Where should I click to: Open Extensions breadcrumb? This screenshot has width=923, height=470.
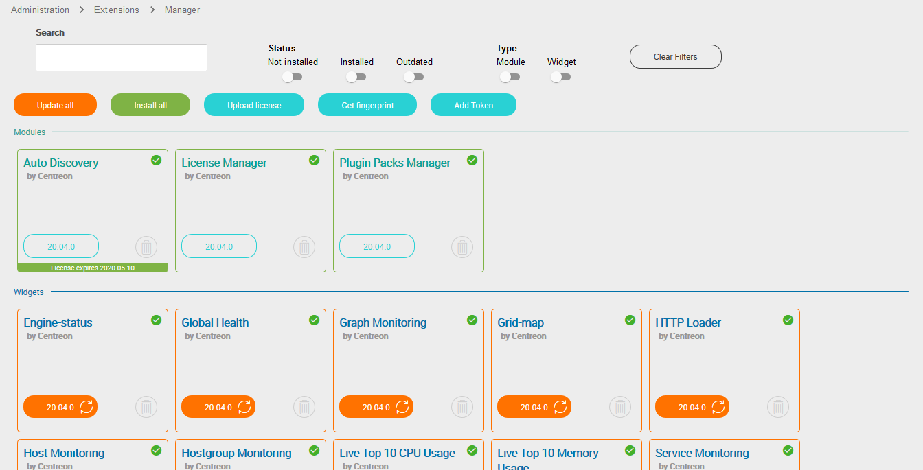(116, 10)
